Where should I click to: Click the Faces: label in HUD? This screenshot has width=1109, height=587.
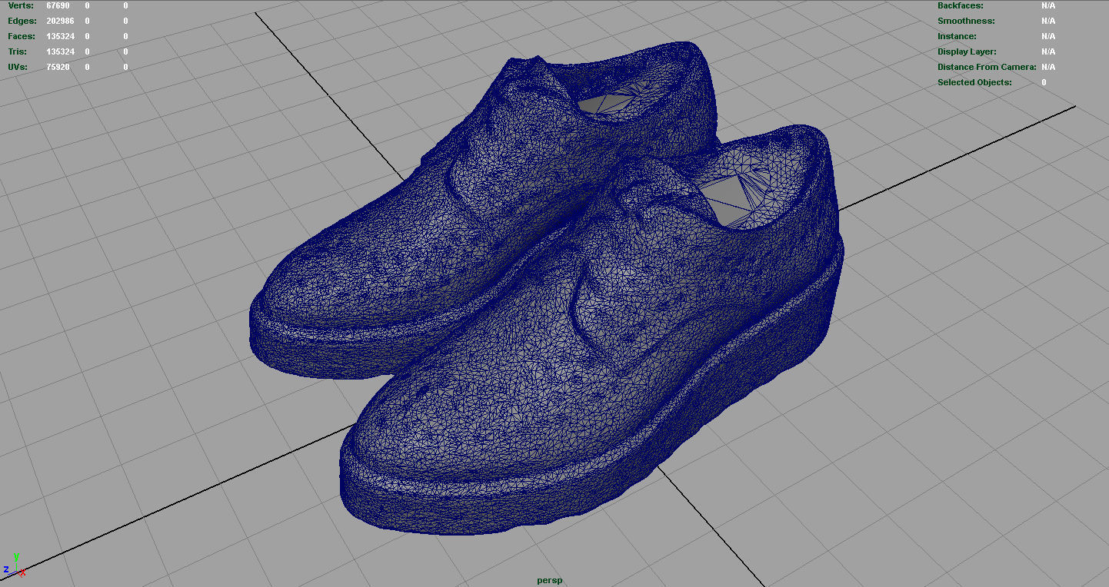click(22, 36)
